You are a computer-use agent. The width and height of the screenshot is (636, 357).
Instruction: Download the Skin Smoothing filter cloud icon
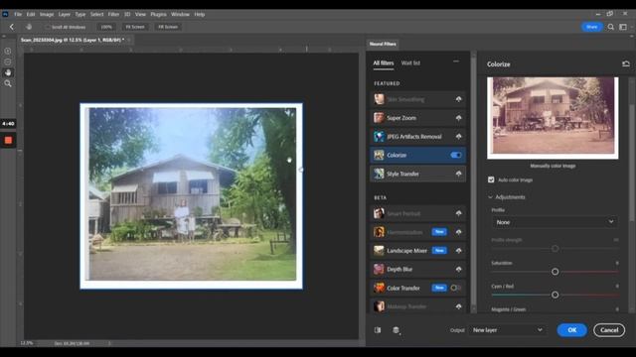(458, 99)
